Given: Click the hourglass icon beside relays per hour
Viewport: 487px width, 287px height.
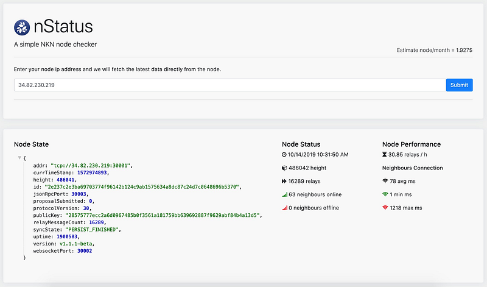Looking at the screenshot, I should tap(385, 154).
